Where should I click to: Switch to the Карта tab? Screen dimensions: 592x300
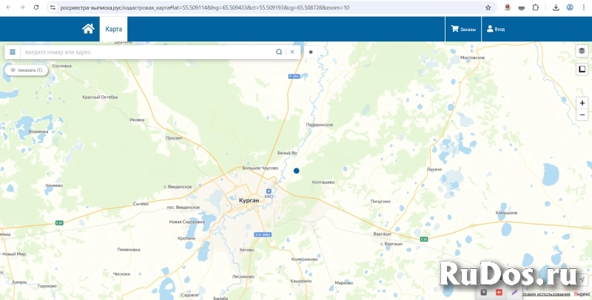[x=113, y=29]
